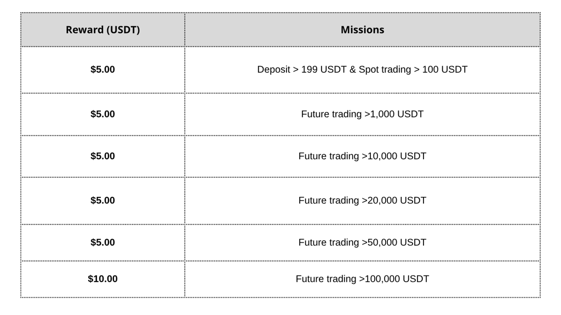
Task: Click the Future trading >100,000 USDT cell
Action: (363, 279)
